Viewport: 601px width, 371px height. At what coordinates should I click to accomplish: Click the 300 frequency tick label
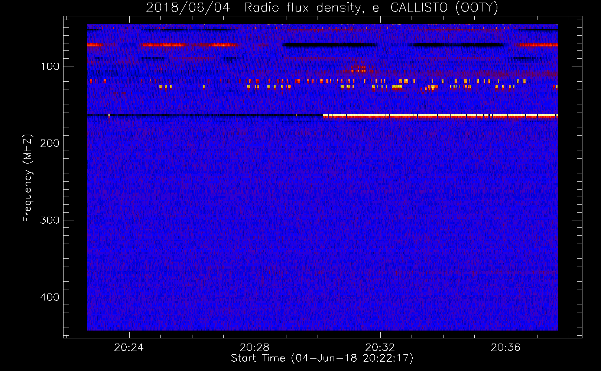click(50, 220)
